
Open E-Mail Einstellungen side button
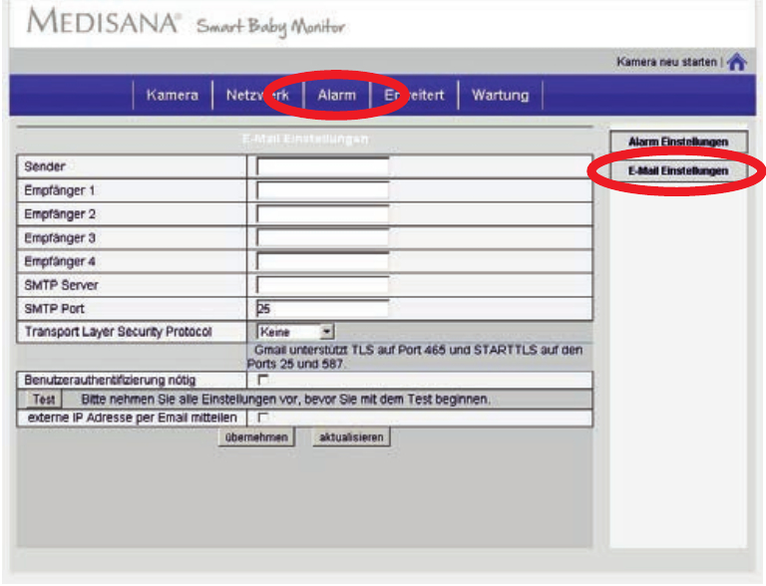[678, 171]
